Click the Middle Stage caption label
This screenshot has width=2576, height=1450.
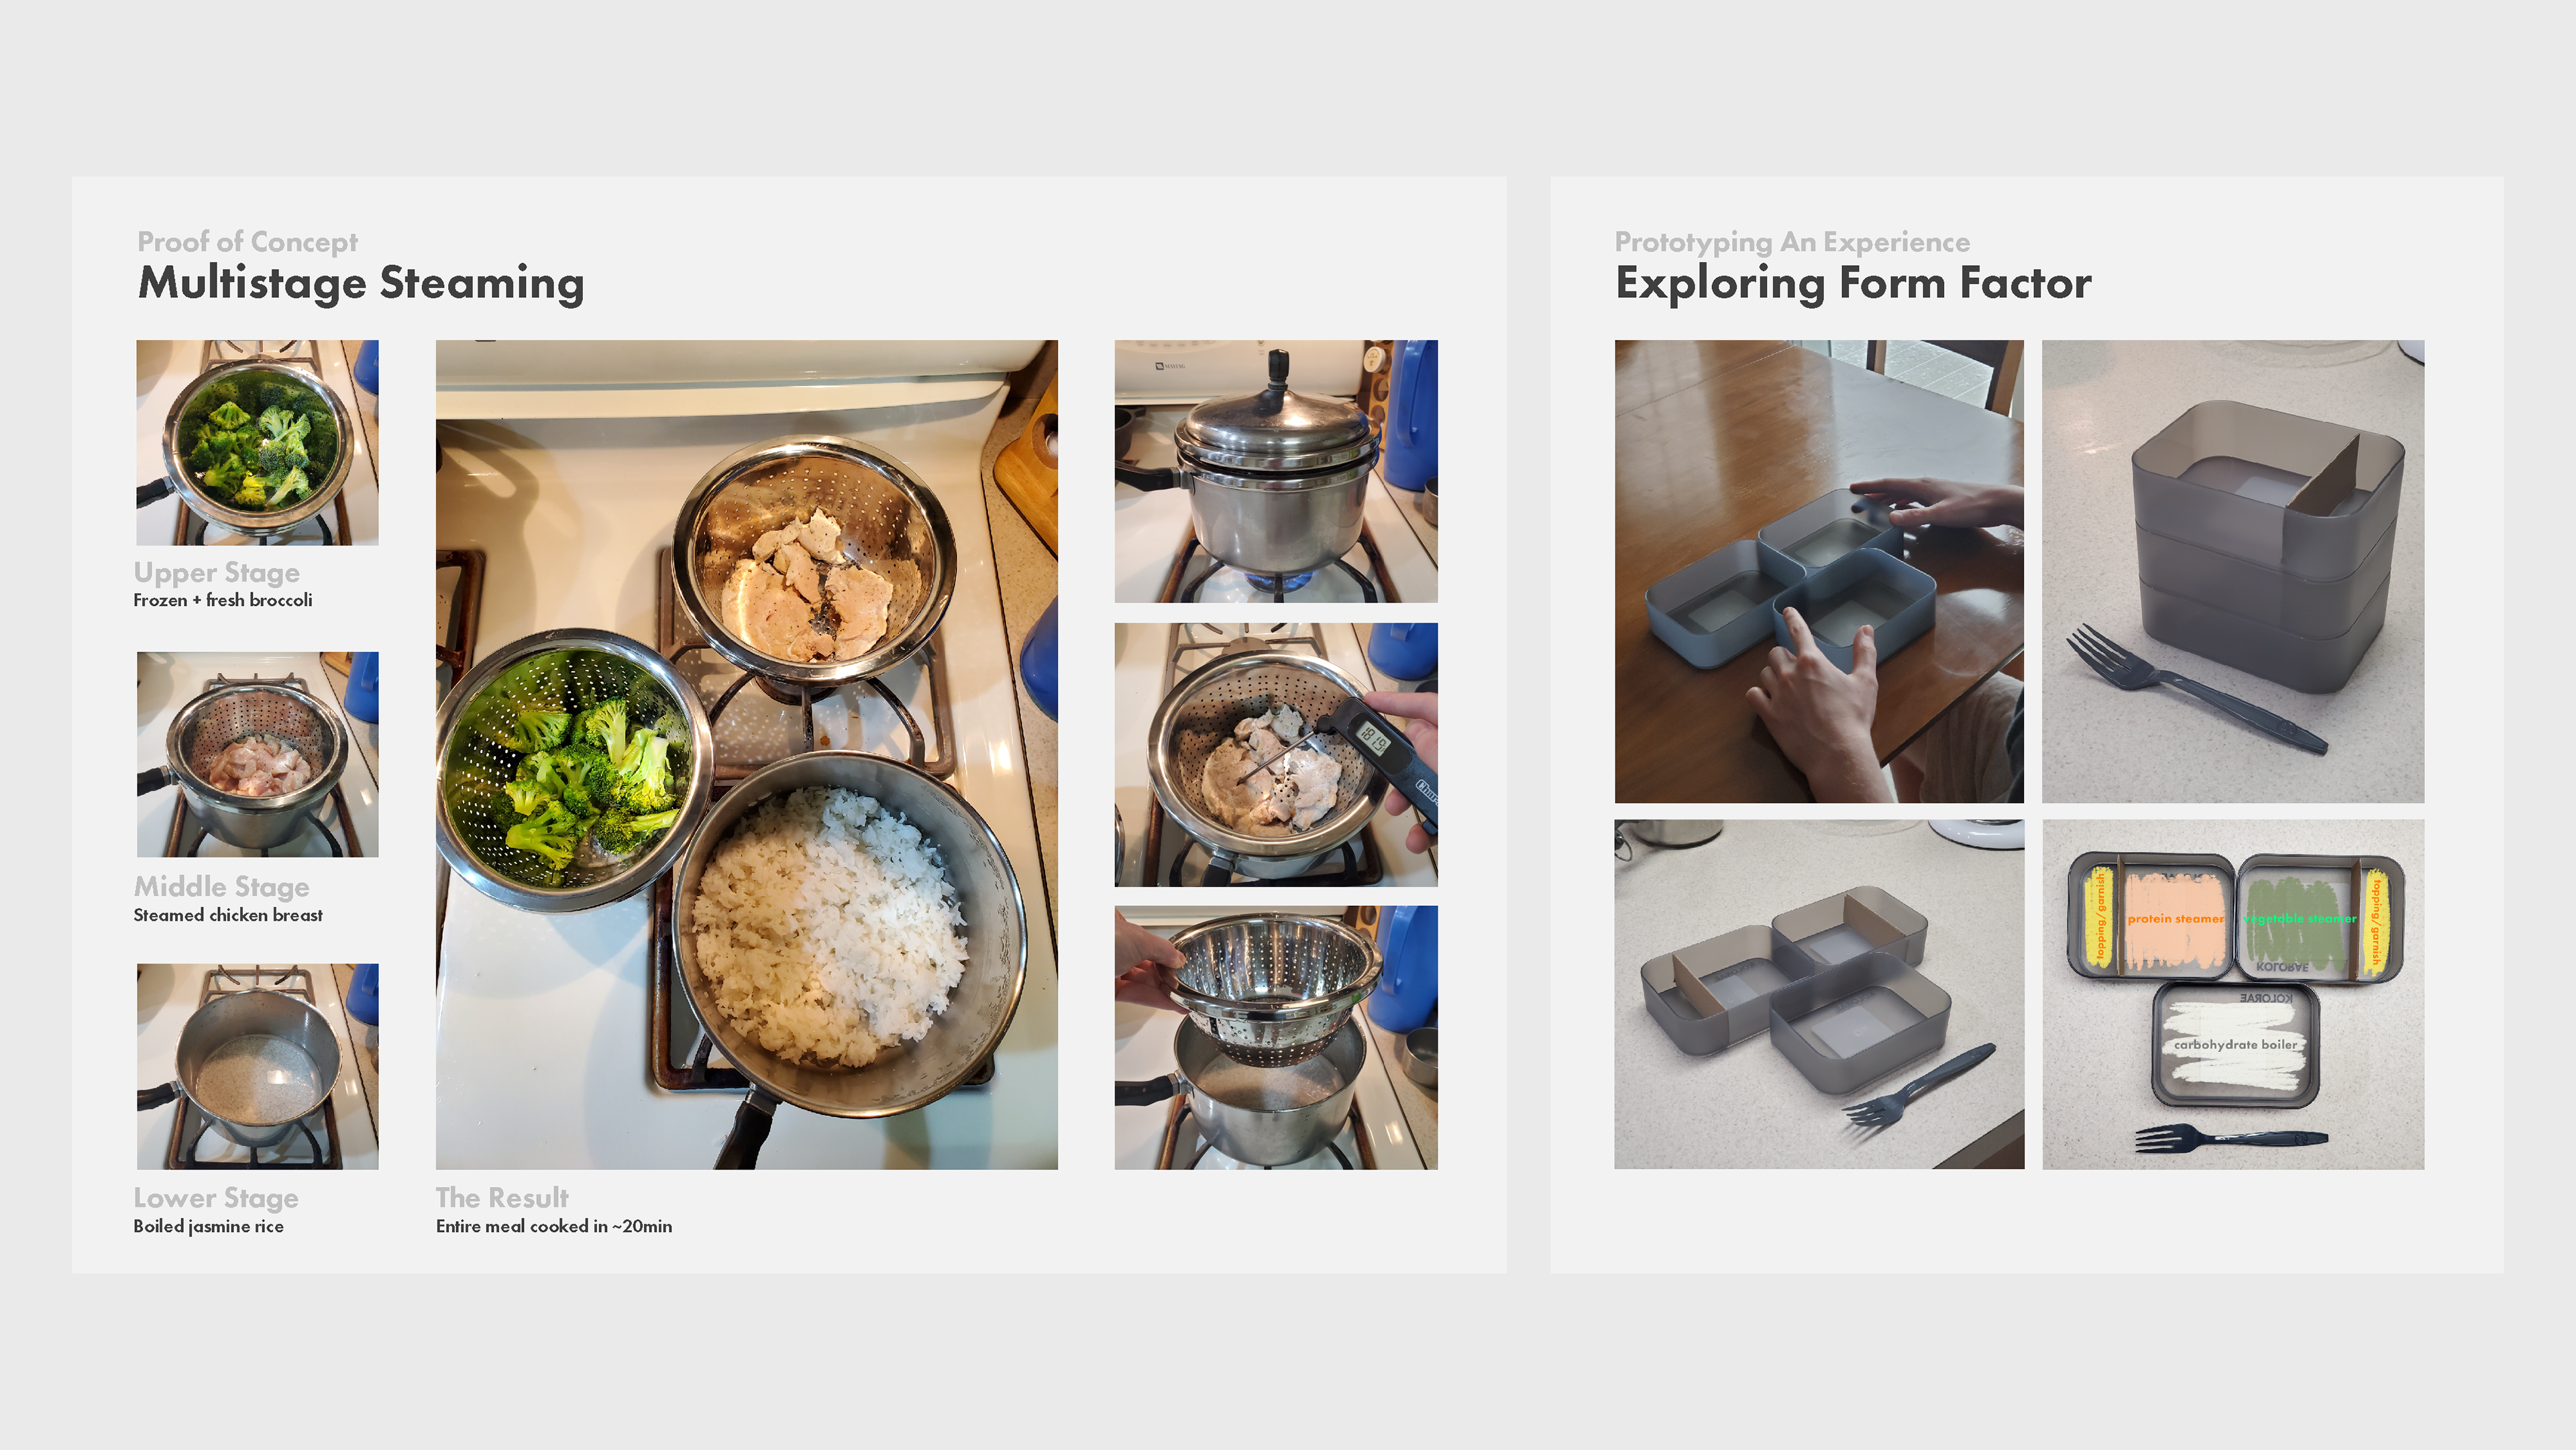[221, 886]
